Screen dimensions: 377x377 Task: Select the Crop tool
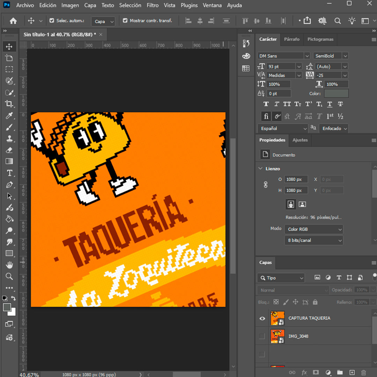tap(9, 104)
